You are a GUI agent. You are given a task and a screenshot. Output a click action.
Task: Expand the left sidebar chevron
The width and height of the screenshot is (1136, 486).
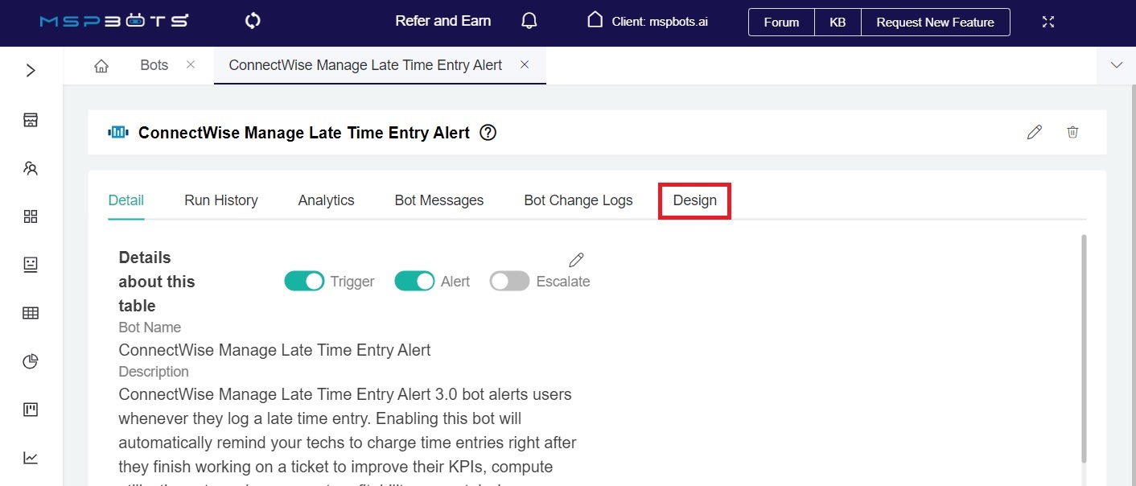(31, 70)
